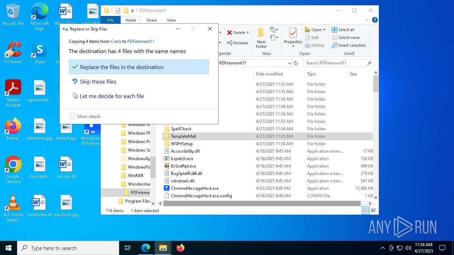
Task: Click the PDFelement11 destination link
Action: coord(141,41)
